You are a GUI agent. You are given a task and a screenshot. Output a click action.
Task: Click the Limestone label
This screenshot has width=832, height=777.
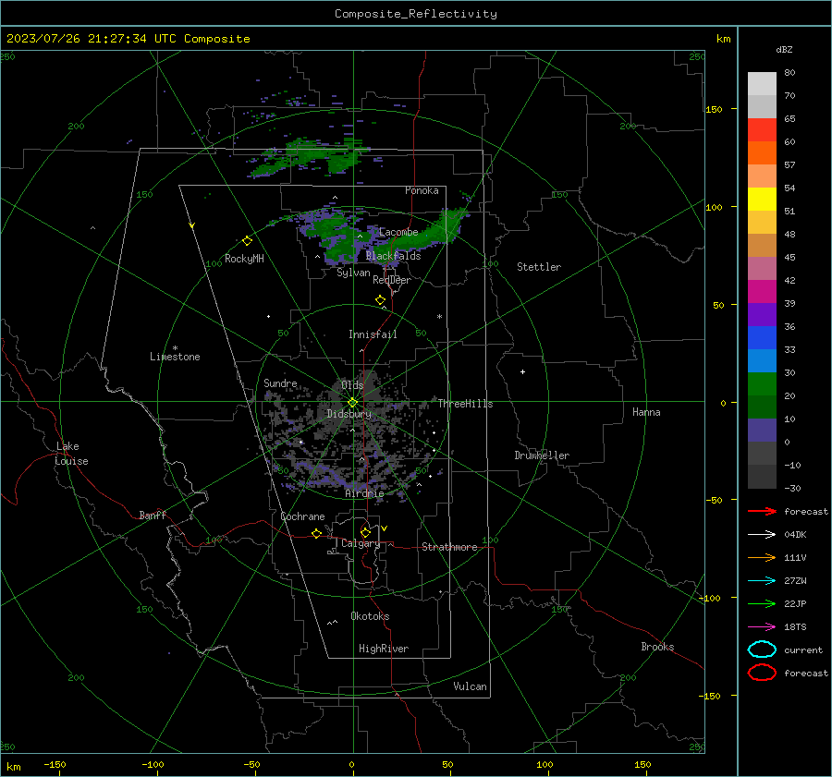(175, 357)
